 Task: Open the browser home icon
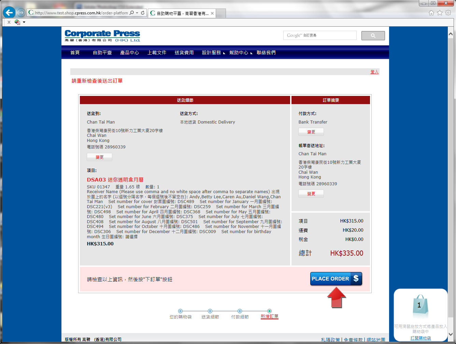(x=431, y=13)
